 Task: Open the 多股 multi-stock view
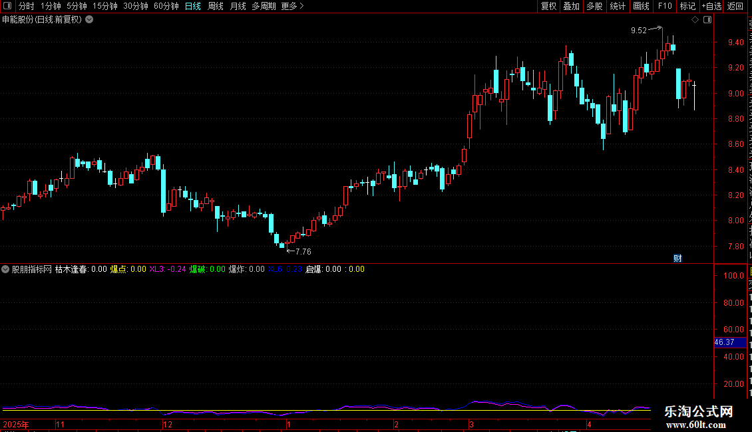click(595, 6)
